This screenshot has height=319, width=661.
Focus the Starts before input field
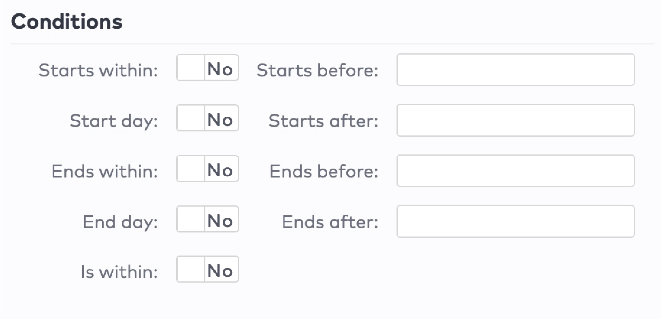(515, 70)
